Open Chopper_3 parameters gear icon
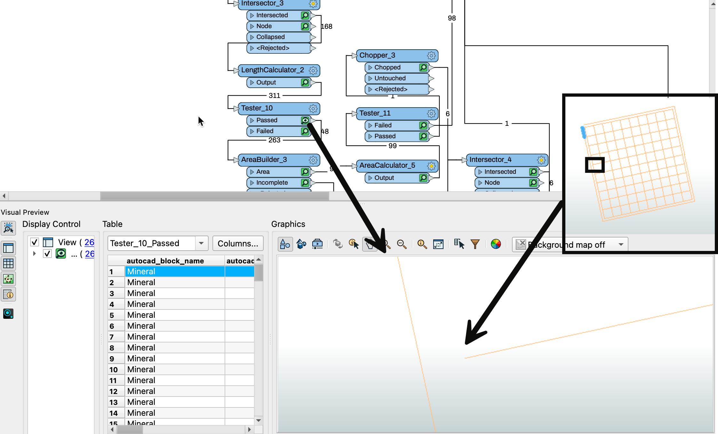The height and width of the screenshot is (434, 718). [x=431, y=56]
